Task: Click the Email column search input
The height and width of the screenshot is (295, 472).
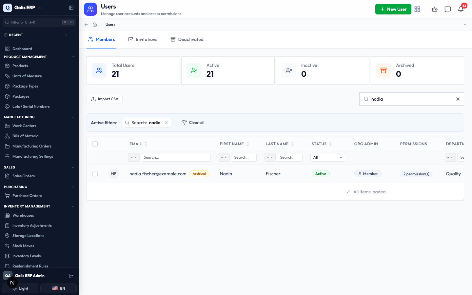Action: click(x=176, y=157)
